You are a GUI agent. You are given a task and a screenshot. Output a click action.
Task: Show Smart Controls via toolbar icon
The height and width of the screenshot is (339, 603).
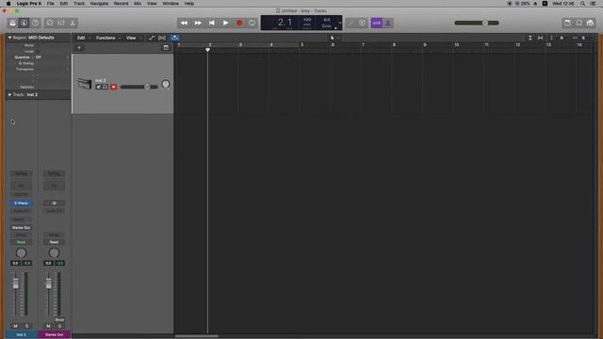point(50,23)
